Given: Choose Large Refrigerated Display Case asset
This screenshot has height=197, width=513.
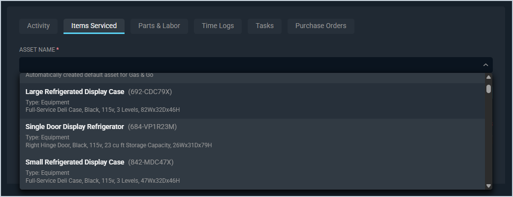Looking at the screenshot, I should 75,92.
